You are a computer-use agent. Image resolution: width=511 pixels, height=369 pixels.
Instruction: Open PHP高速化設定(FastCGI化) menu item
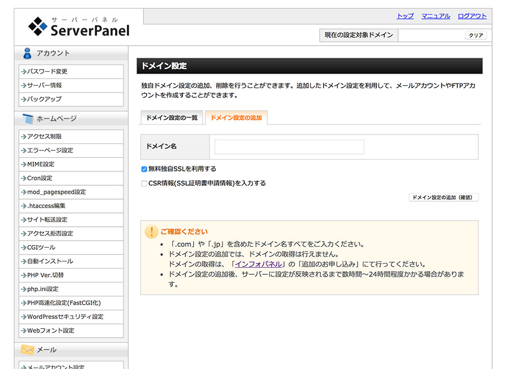[x=71, y=303]
